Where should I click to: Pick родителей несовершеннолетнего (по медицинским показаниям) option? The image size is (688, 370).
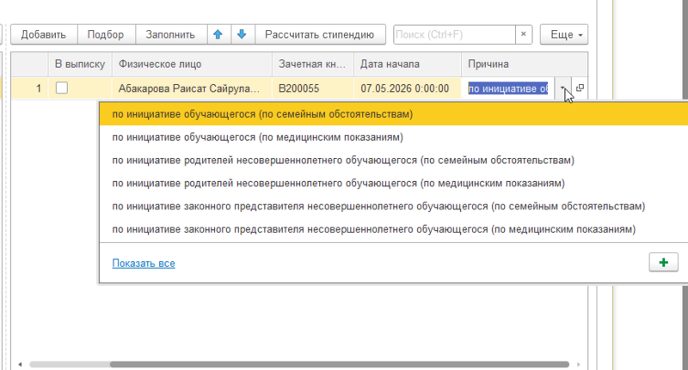click(x=394, y=183)
